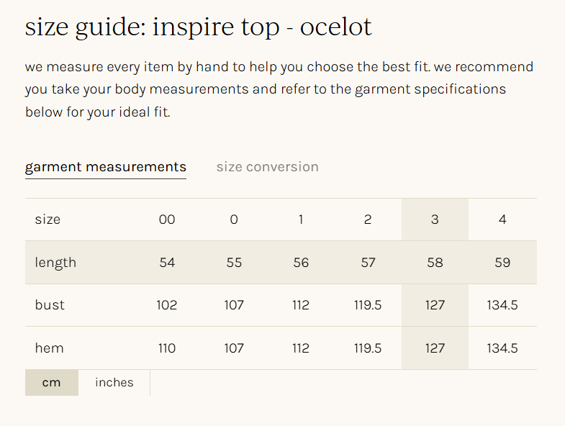Image resolution: width=565 pixels, height=426 pixels.
Task: Click size 0 column header
Action: (x=234, y=219)
